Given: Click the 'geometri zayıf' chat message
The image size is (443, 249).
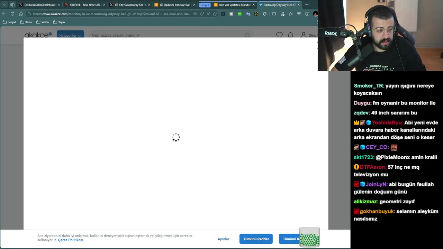Looking at the screenshot, I should point(397,202).
